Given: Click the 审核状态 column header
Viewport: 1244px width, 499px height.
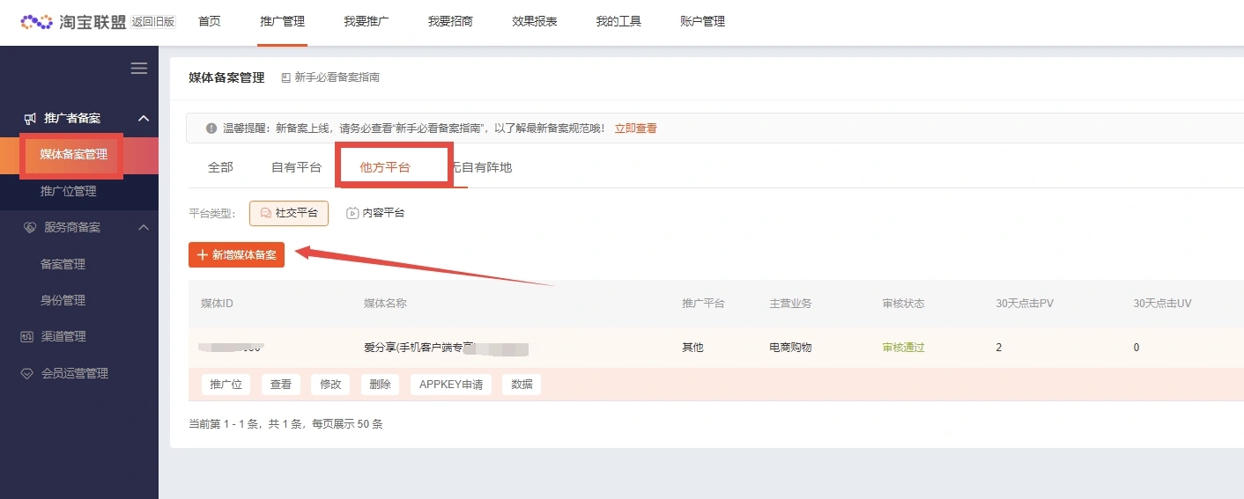Looking at the screenshot, I should pos(904,304).
